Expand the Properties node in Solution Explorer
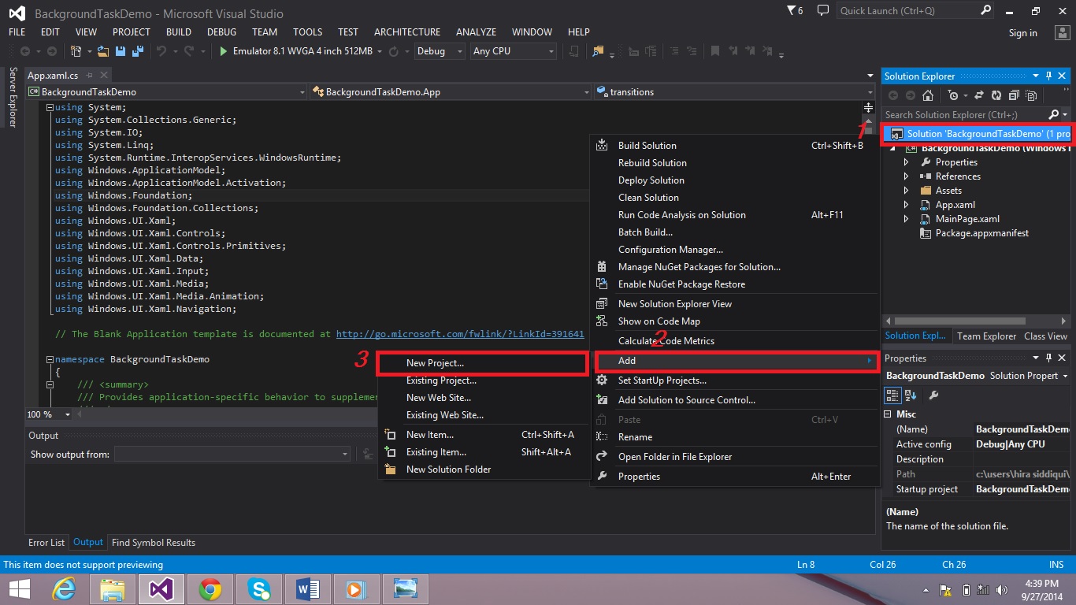This screenshot has width=1076, height=605. (906, 162)
